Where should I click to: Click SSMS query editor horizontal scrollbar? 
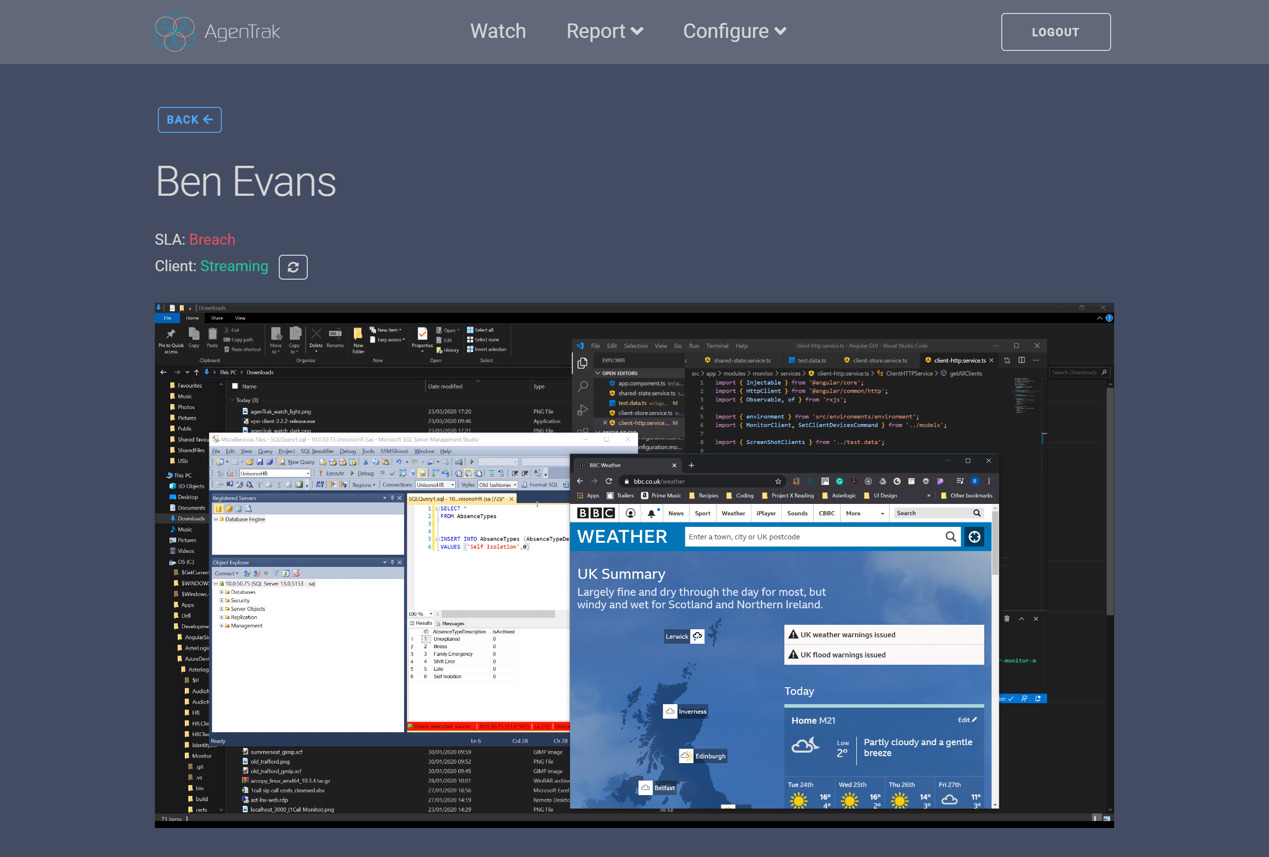[x=497, y=614]
